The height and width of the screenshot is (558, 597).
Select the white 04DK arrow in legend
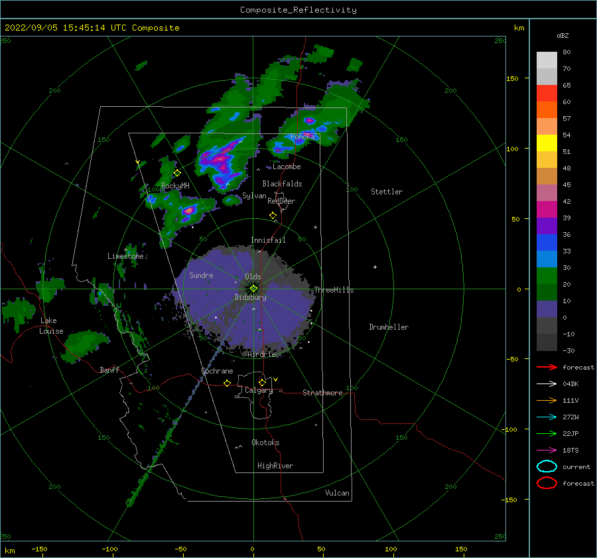[x=547, y=384]
